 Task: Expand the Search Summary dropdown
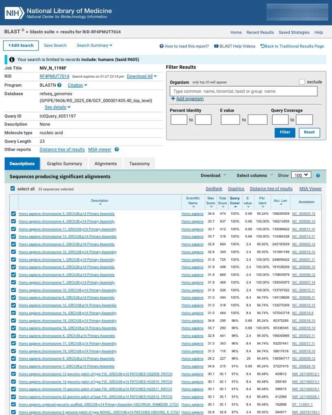[x=94, y=46]
